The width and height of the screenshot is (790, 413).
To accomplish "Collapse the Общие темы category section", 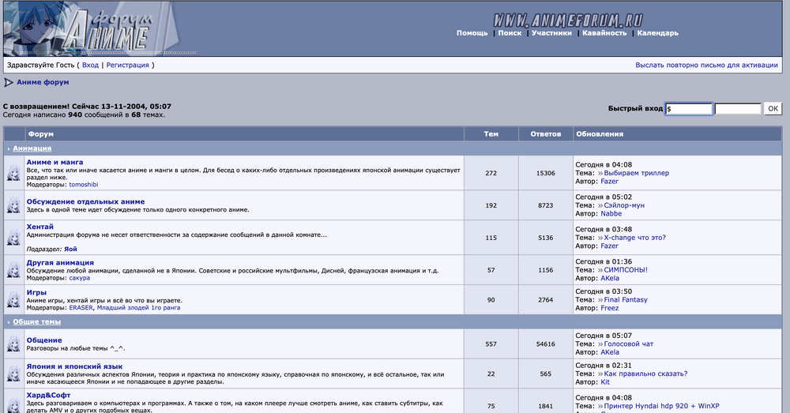I will [9, 322].
